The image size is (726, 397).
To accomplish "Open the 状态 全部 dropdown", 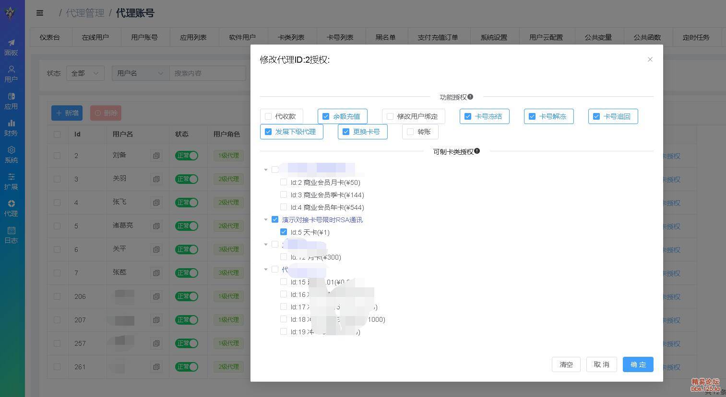I will pos(85,73).
